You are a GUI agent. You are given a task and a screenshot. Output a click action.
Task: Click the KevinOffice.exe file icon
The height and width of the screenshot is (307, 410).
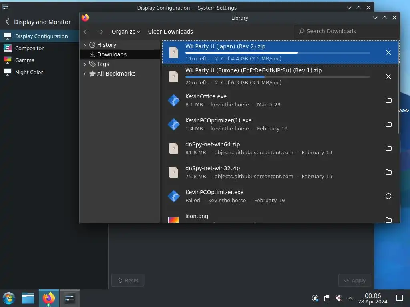pyautogui.click(x=174, y=100)
